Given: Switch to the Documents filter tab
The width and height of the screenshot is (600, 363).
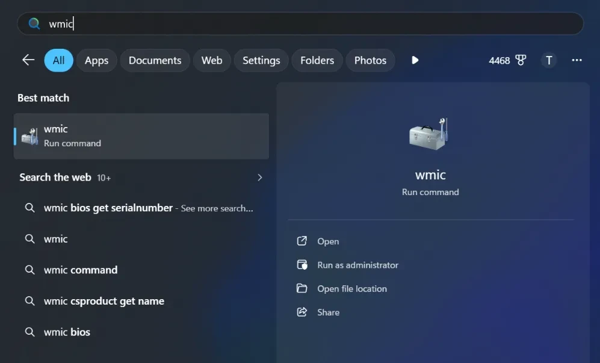Looking at the screenshot, I should click(x=155, y=60).
